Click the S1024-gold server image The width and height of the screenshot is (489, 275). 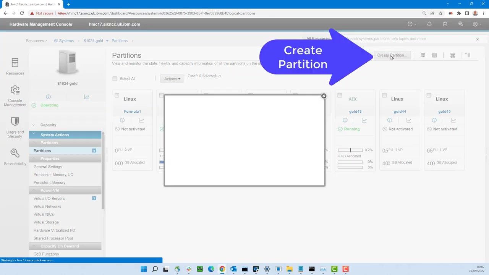coord(67,62)
